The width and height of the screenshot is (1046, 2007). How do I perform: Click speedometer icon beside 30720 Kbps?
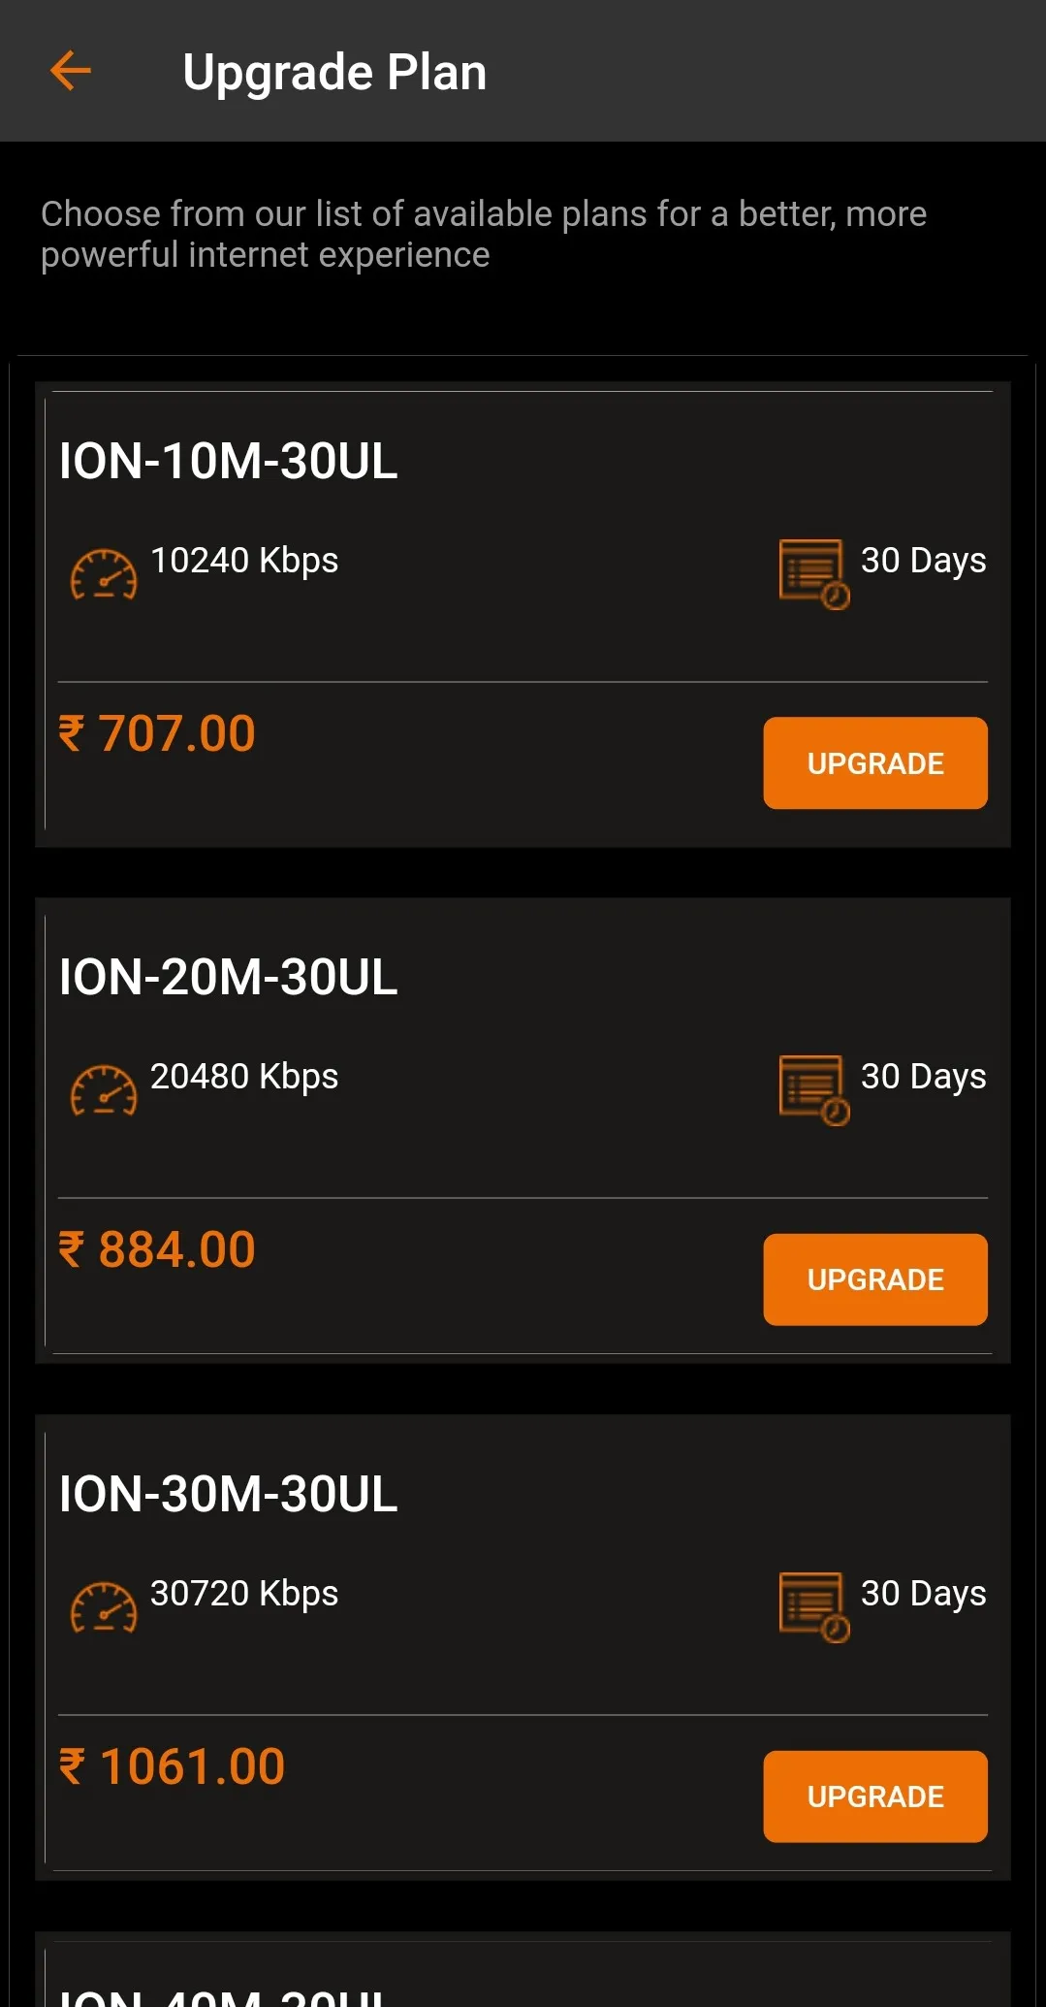pyautogui.click(x=104, y=1607)
